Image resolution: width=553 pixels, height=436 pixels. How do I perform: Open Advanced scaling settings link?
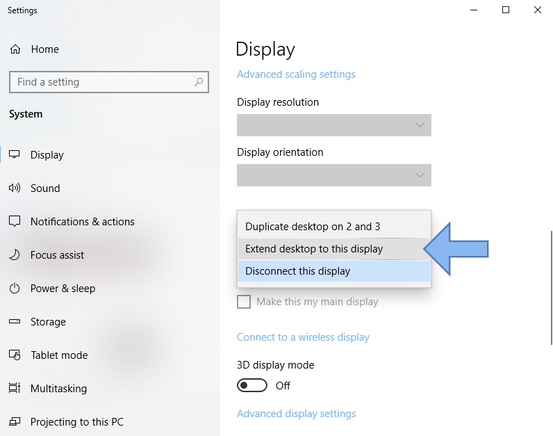[296, 74]
